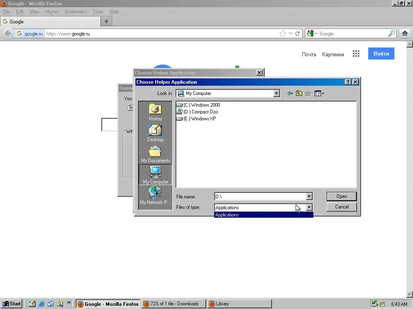The width and height of the screenshot is (413, 309).
Task: Open the Google apps grid icon
Action: tap(356, 54)
